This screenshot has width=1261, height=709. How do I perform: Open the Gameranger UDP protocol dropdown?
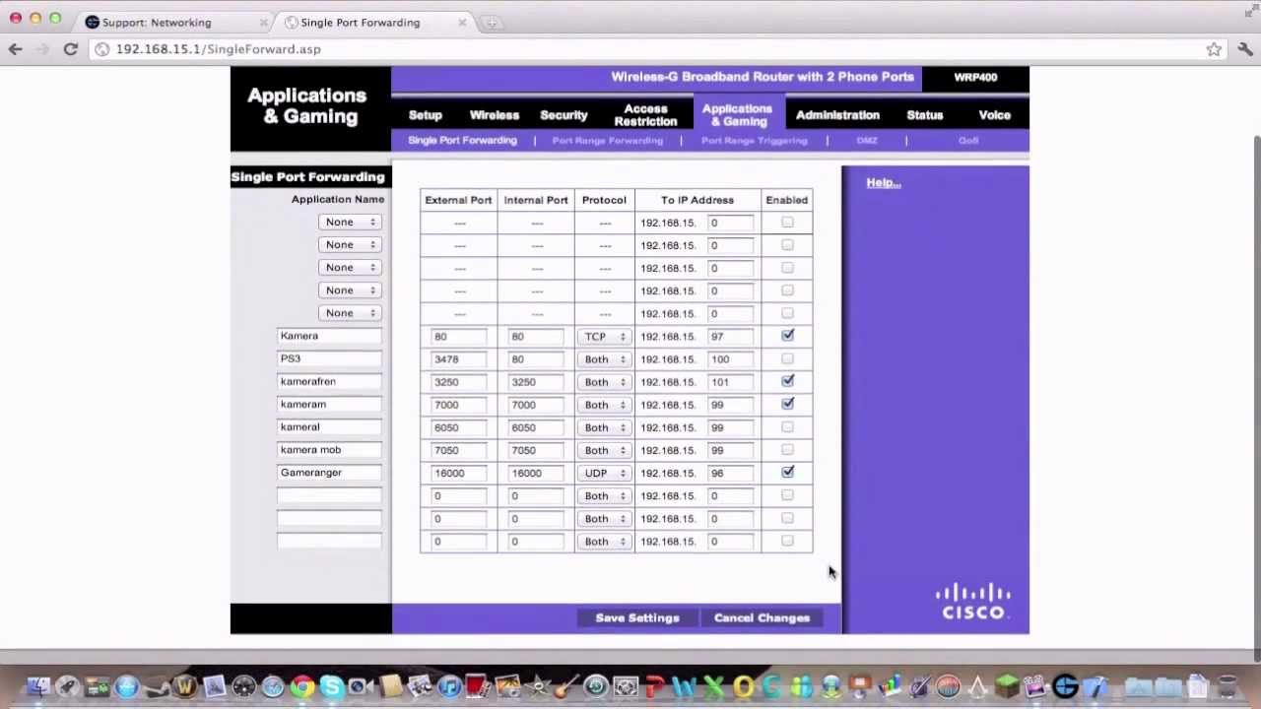[x=604, y=473]
